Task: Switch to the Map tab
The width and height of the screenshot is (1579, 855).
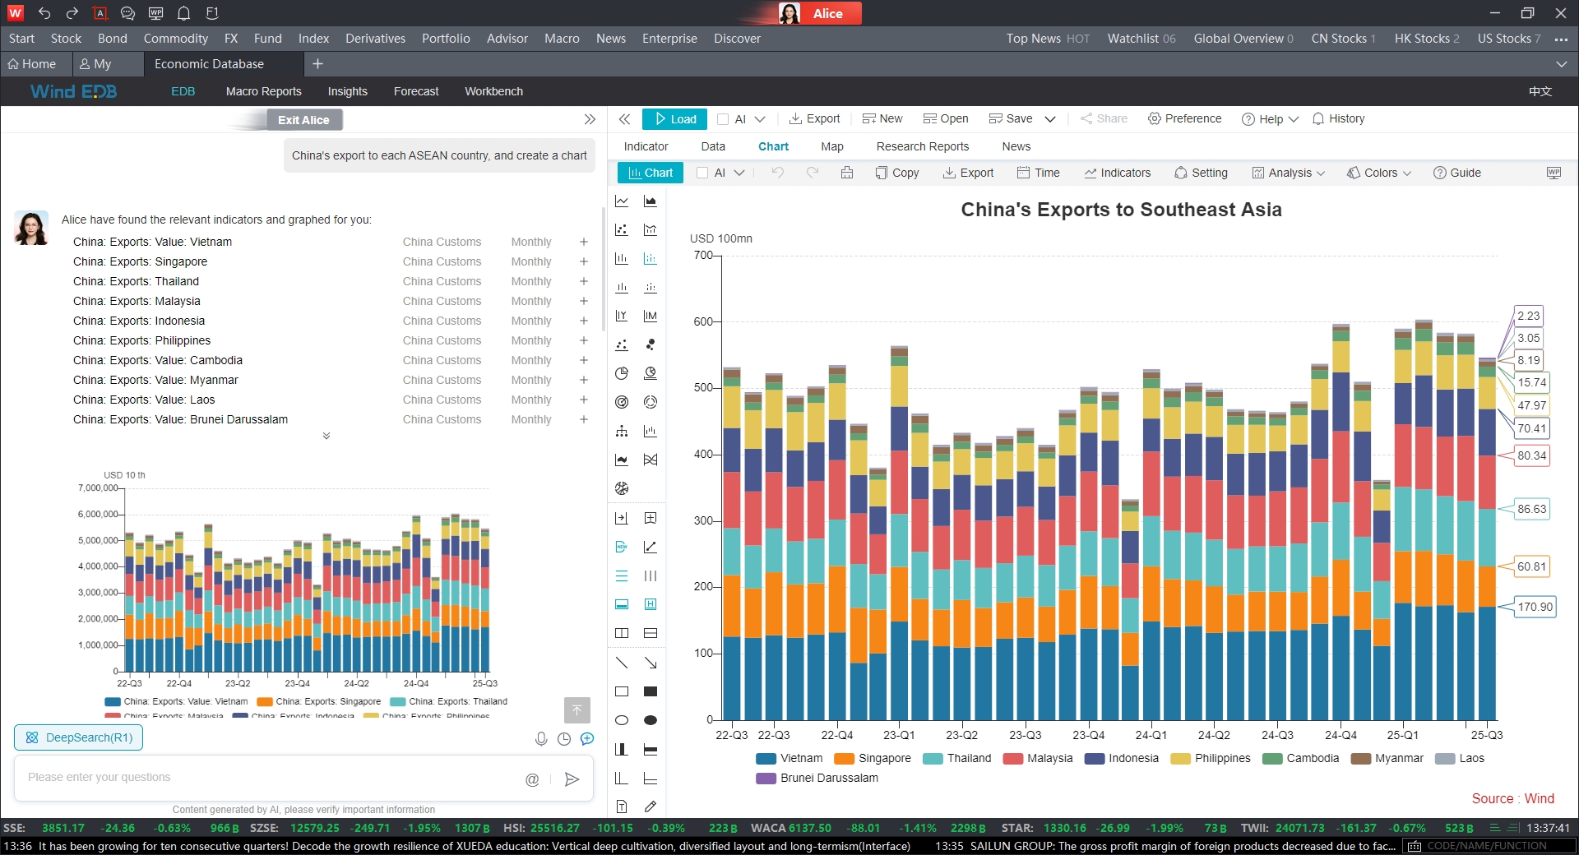Action: pos(831,146)
